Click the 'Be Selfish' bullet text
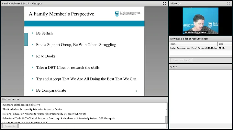The height and width of the screenshot is (130, 233). coord(44,33)
